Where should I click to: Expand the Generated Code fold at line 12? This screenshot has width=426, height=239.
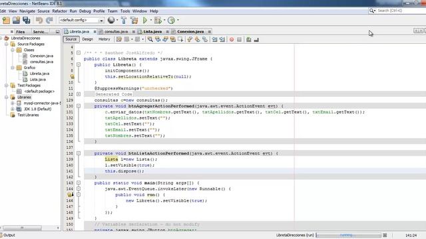click(x=79, y=94)
